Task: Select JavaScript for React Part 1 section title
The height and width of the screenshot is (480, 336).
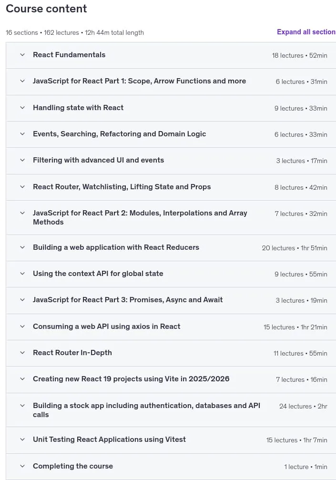Action: (139, 81)
